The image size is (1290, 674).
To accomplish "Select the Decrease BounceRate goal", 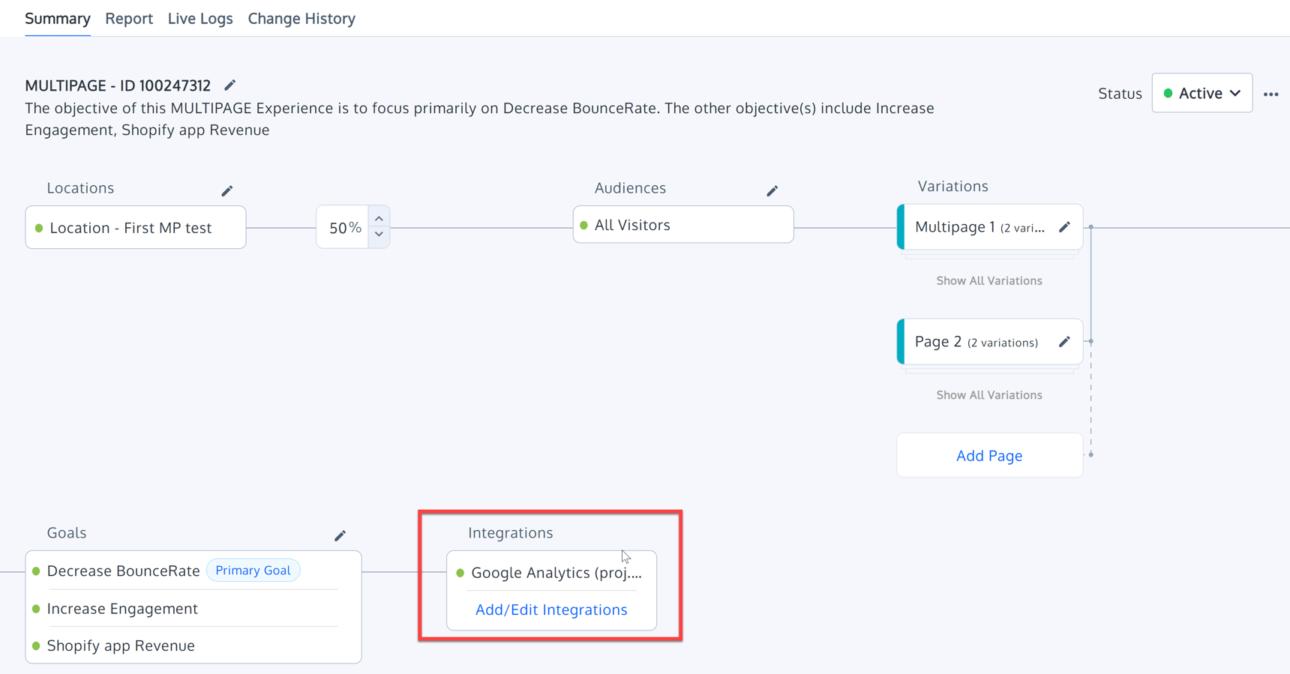I will (x=123, y=571).
